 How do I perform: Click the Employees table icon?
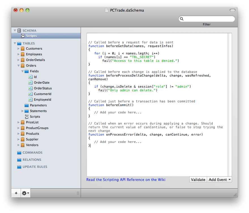23,54
